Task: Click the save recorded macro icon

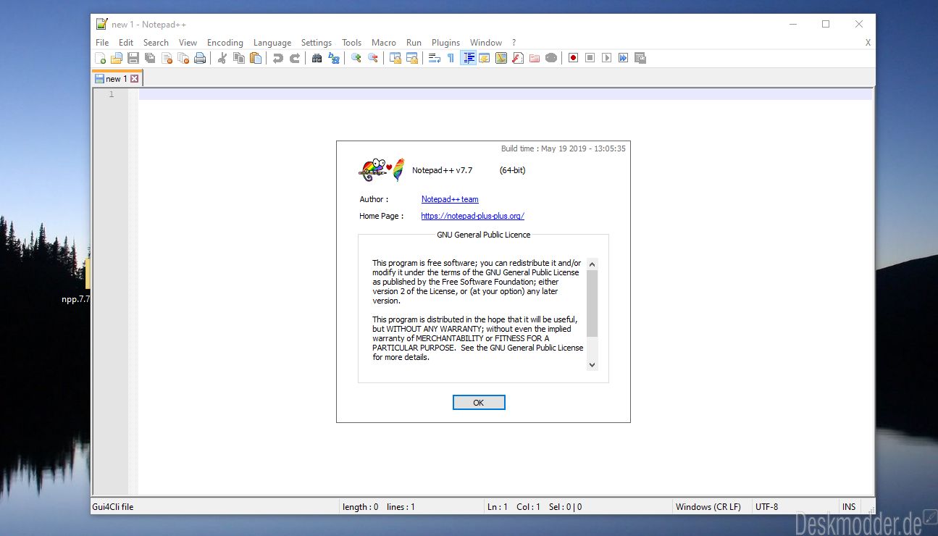Action: click(x=640, y=58)
